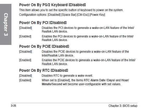Click [Disabled] in the configuration options line
Image resolution: width=143 pixels, height=111 pixels.
(54, 15)
